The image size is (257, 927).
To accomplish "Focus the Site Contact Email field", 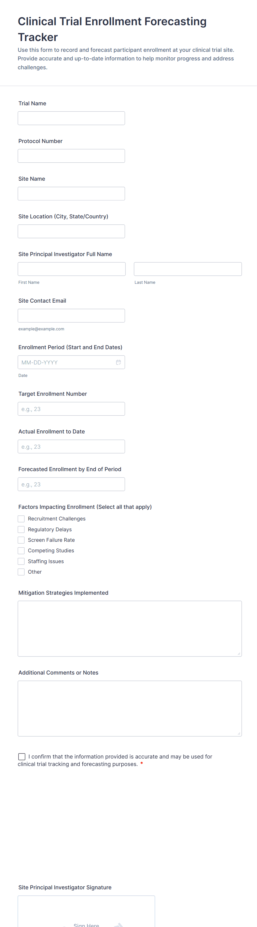I will 71,316.
